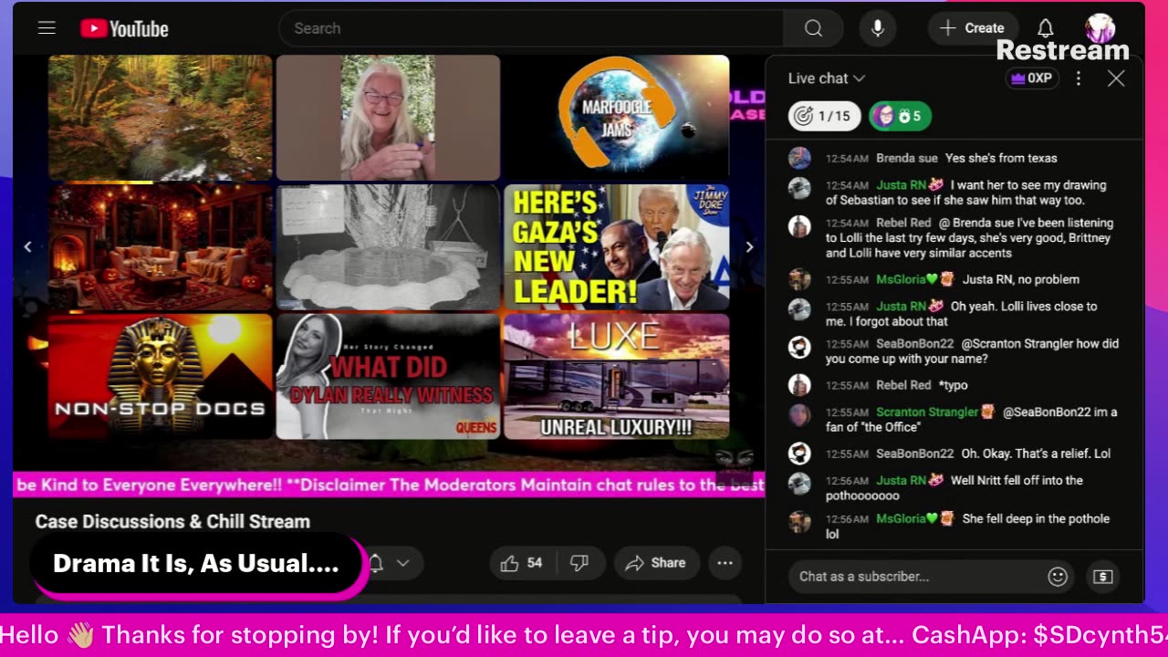Image resolution: width=1168 pixels, height=657 pixels.
Task: Start voice search with microphone icon
Action: tap(877, 28)
